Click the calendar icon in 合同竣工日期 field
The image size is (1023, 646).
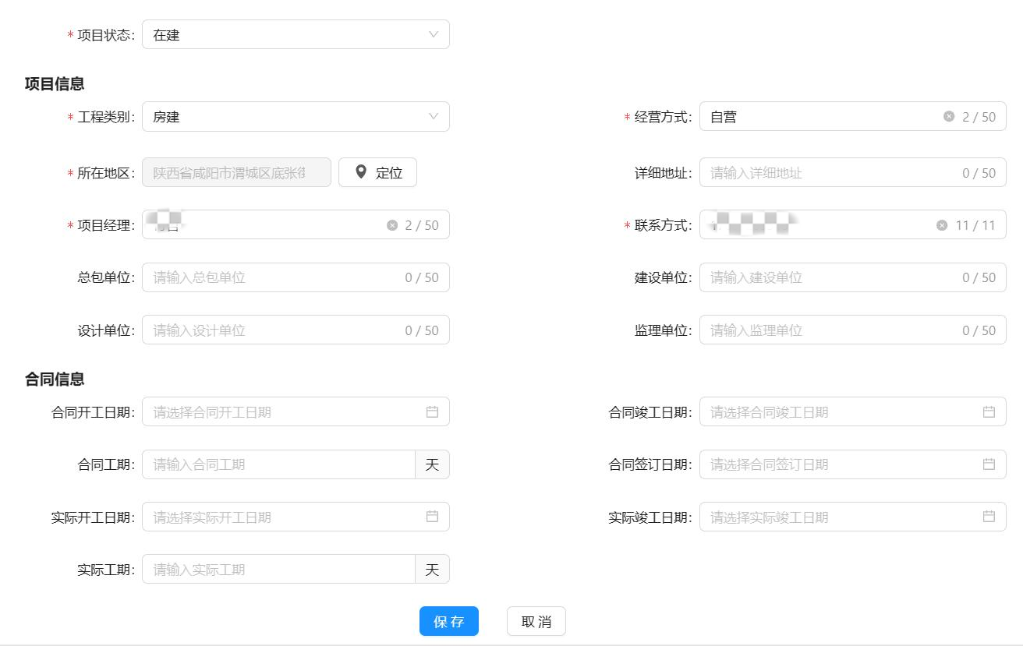[x=989, y=411]
